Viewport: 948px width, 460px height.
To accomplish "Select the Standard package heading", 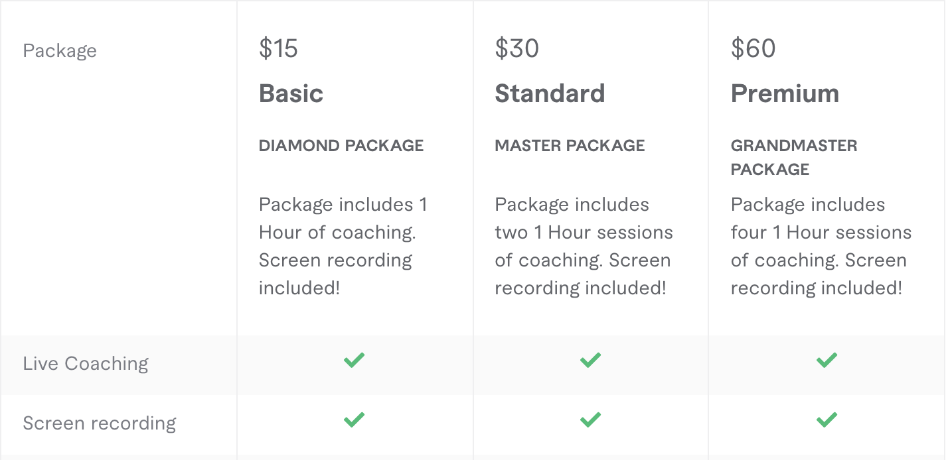I will [x=550, y=93].
